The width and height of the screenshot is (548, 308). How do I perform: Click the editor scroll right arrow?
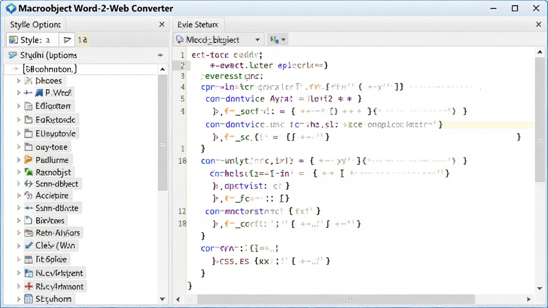point(528,299)
